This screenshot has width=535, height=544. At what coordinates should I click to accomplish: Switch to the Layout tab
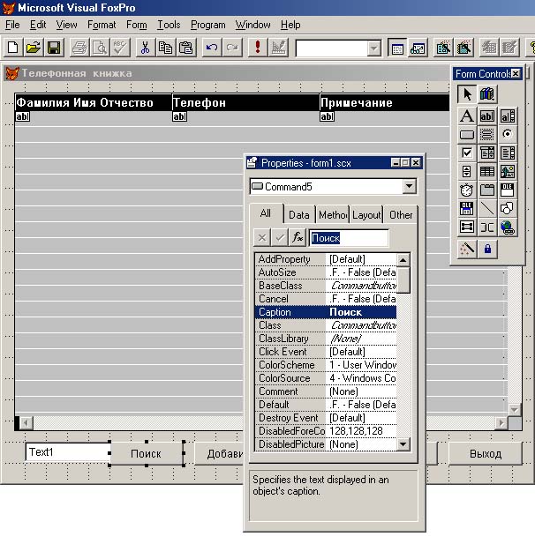[366, 215]
